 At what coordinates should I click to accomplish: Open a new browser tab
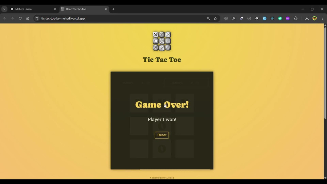tap(113, 9)
